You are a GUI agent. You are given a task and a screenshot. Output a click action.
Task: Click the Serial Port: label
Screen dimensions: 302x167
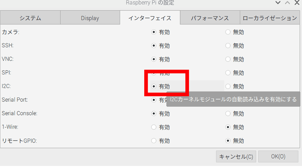tap(15, 100)
